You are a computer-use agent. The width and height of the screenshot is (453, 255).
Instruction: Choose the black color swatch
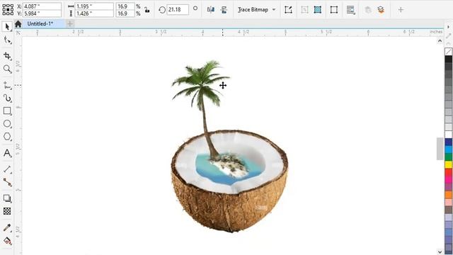[x=448, y=59]
